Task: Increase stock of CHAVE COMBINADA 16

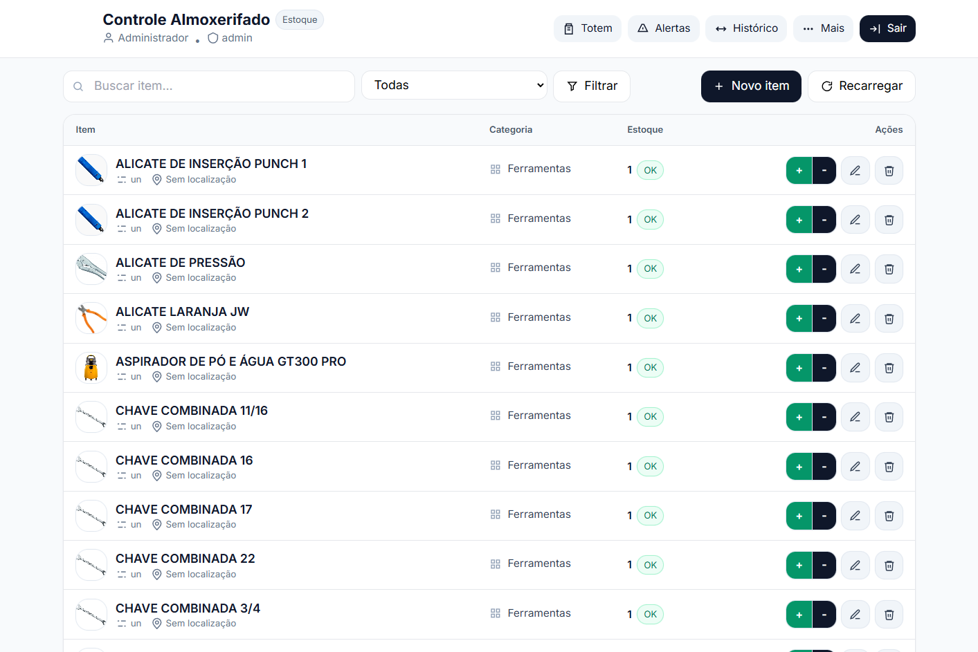Action: tap(799, 467)
